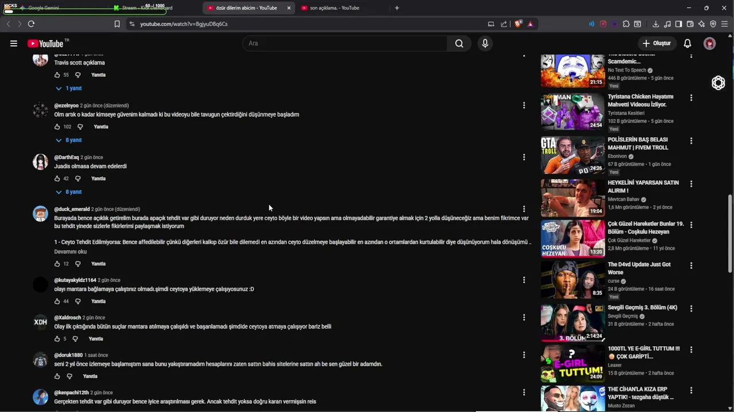Open the Brave Rewards triangle icon
The height and width of the screenshot is (412, 734).
(530, 24)
